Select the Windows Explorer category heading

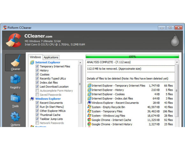coord(48,99)
